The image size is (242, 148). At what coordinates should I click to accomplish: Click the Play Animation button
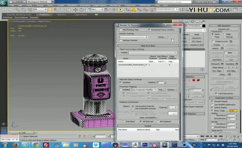coord(212,136)
